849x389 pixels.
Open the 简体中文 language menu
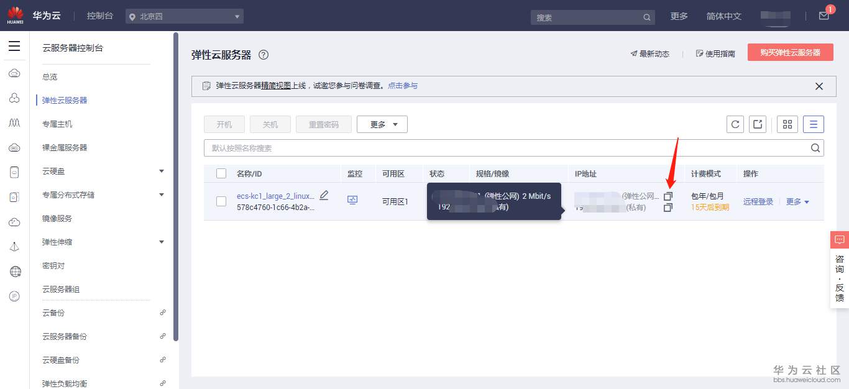click(723, 16)
